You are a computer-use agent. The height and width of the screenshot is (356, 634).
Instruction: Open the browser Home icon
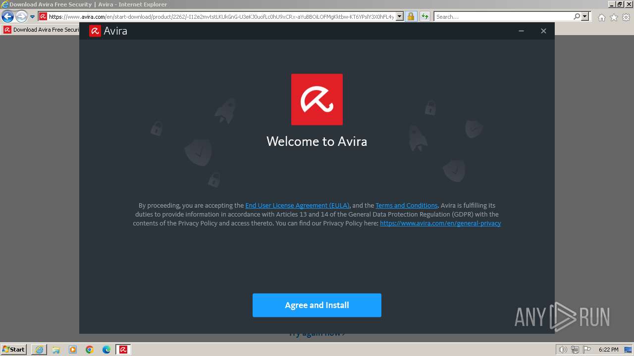[601, 17]
